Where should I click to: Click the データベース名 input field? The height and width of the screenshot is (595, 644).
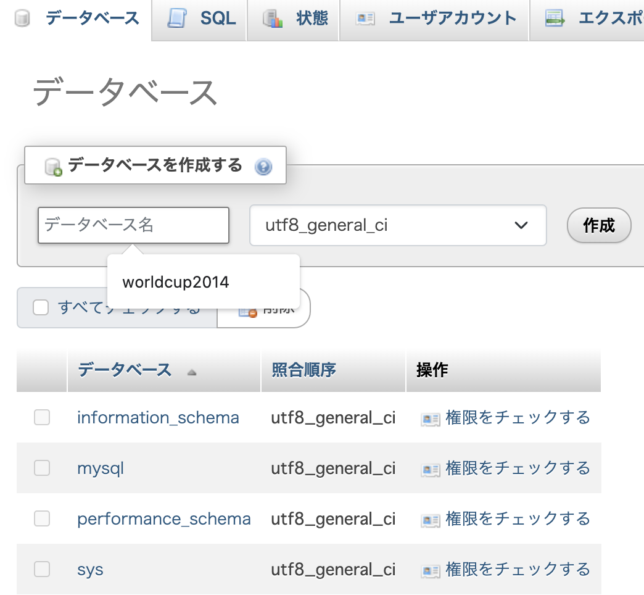[x=133, y=225]
